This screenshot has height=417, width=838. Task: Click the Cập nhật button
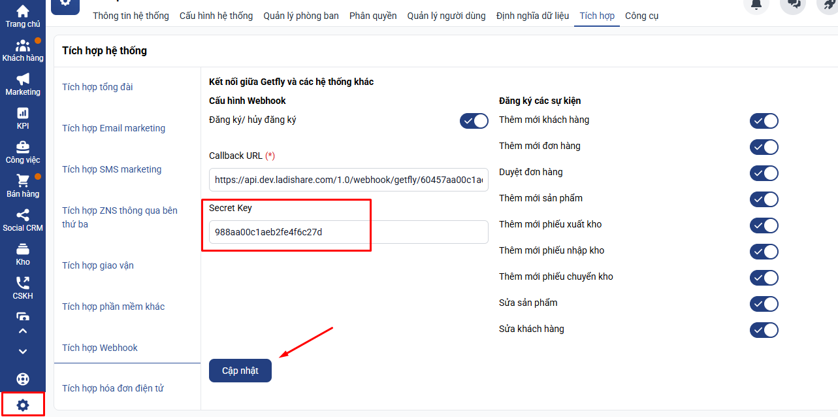click(240, 371)
